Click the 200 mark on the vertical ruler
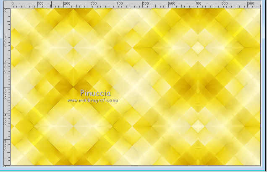The width and height of the screenshot is (267, 172). tap(5, 67)
